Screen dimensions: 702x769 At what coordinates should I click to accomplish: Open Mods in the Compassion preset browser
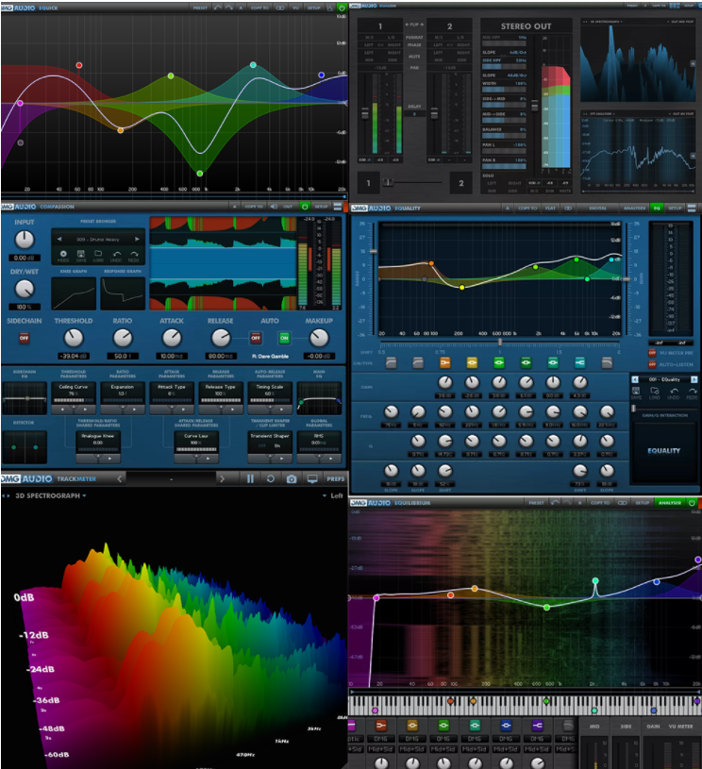(x=63, y=254)
